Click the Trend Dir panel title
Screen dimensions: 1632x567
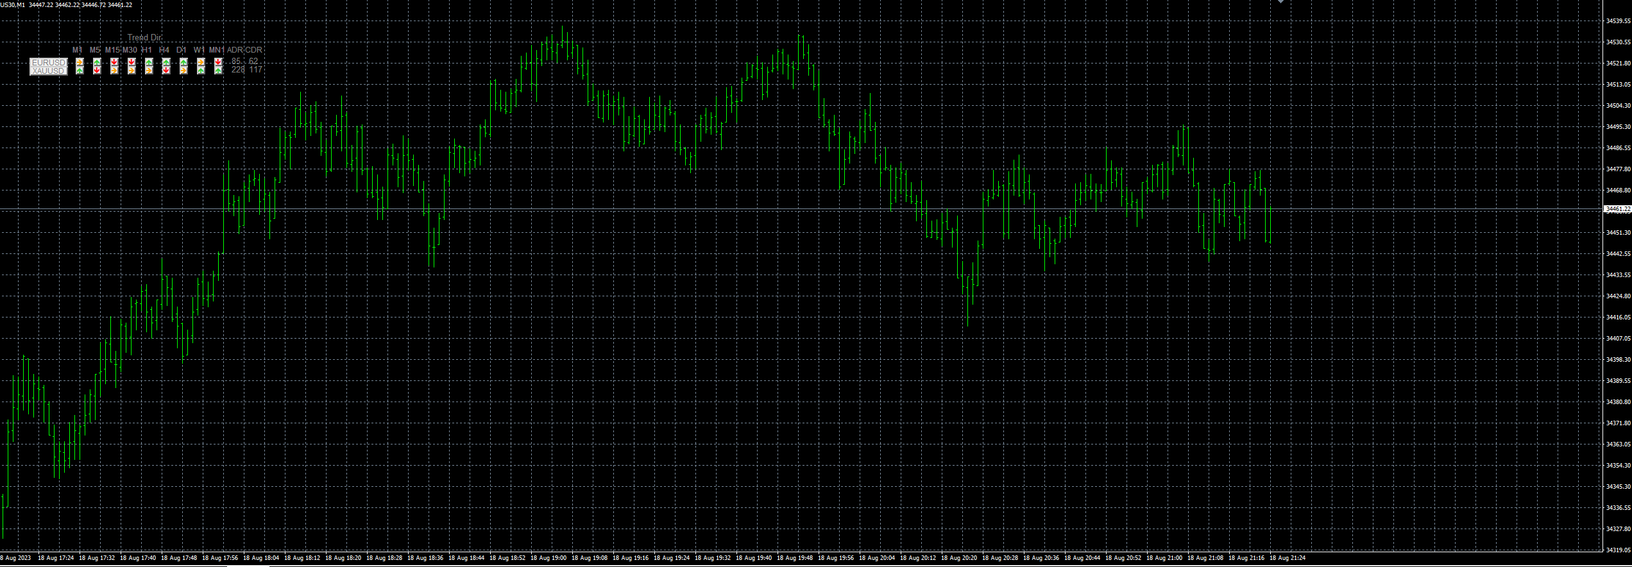145,38
